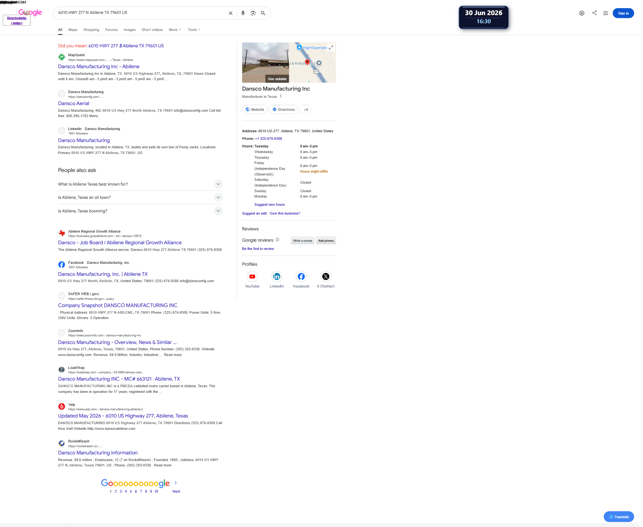Open 'Dansco Manufacturing, Inc. | Abilene TX' result
643x527 pixels.
click(103, 274)
